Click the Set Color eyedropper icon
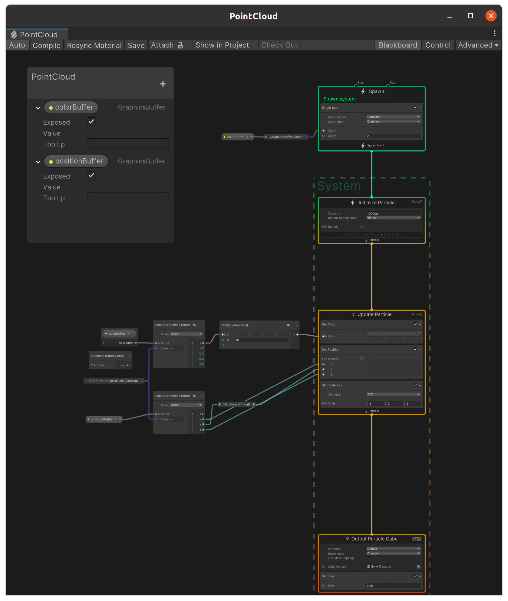Viewport: 508px width, 601px height. [419, 334]
